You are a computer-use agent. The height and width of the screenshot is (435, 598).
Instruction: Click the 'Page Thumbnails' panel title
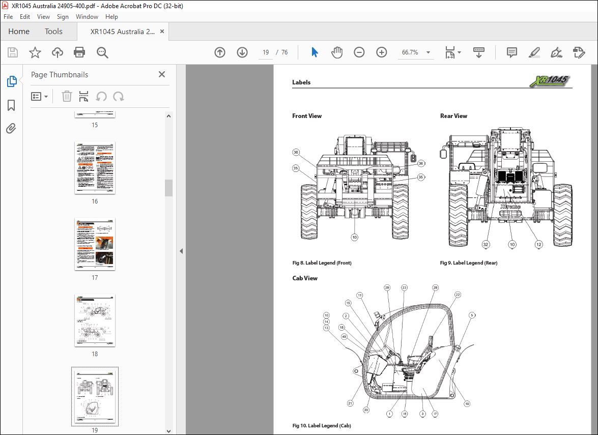(x=60, y=75)
